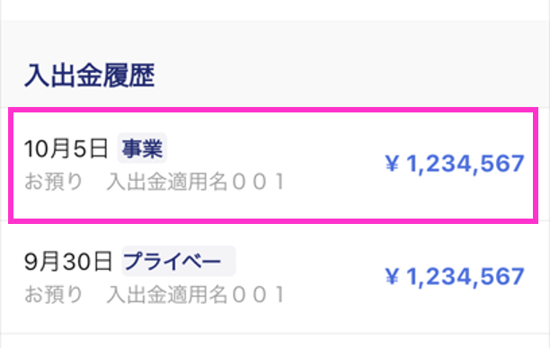Viewport: 550px width, 349px height.
Task: Click the 事業 category tag
Action: [x=142, y=148]
